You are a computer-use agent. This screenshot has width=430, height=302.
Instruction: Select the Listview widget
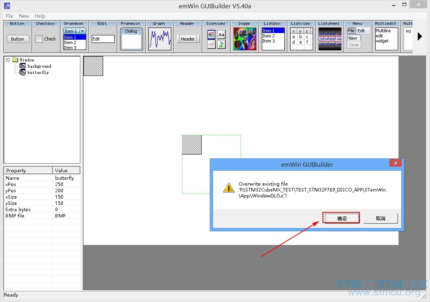coord(301,37)
